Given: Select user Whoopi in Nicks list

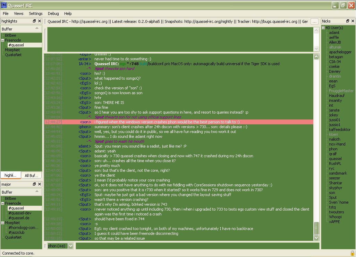Looking at the screenshot, I should point(335,217).
